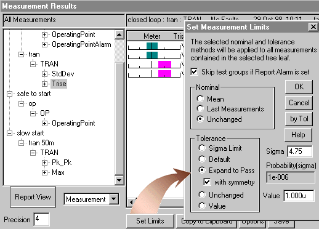Click the Set Limits button

[x=150, y=221]
